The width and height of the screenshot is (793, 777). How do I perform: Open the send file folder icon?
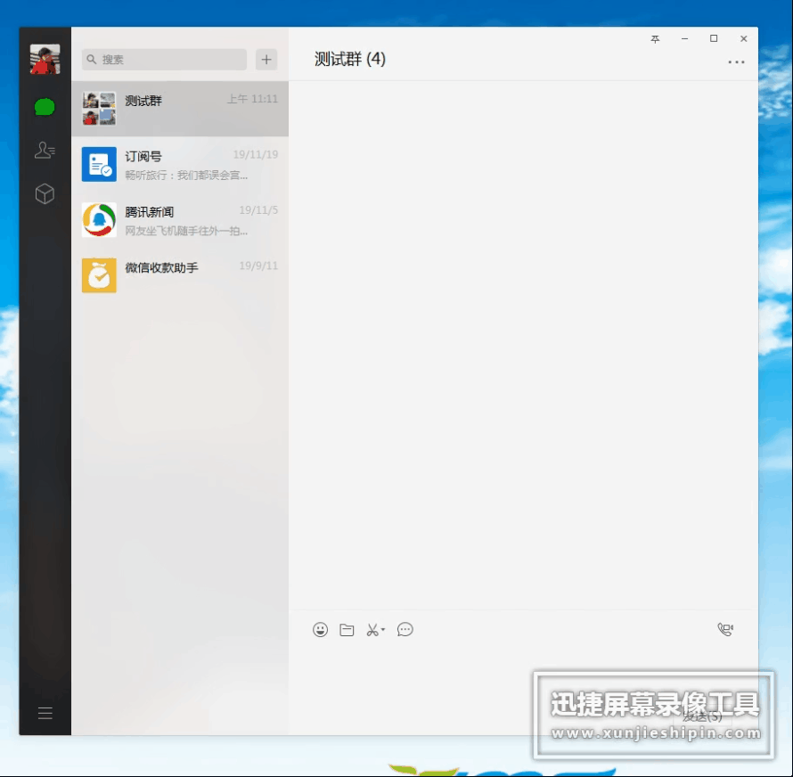[347, 630]
